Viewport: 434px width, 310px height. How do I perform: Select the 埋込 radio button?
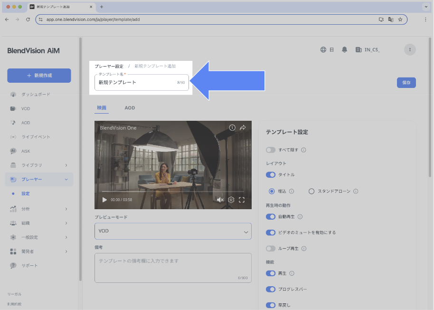[272, 191]
